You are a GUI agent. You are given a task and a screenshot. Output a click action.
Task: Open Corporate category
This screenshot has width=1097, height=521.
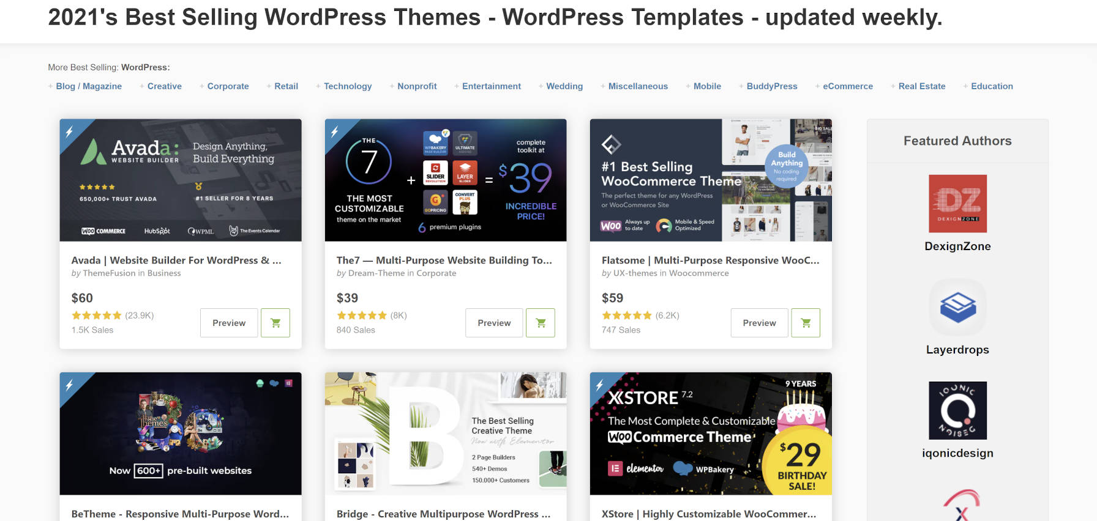coord(228,86)
